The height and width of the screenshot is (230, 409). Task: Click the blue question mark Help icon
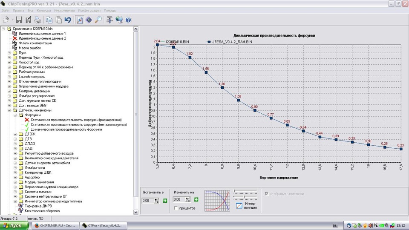[128, 20]
